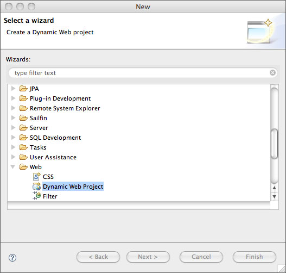Click the JPA folder icon

coord(23,89)
